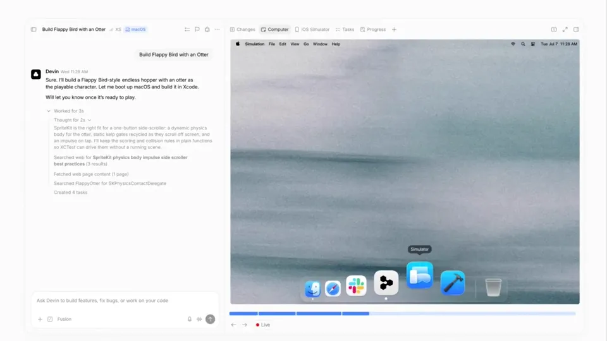Switch to the Tasks tab
Image resolution: width=607 pixels, height=341 pixels.
[x=345, y=30]
